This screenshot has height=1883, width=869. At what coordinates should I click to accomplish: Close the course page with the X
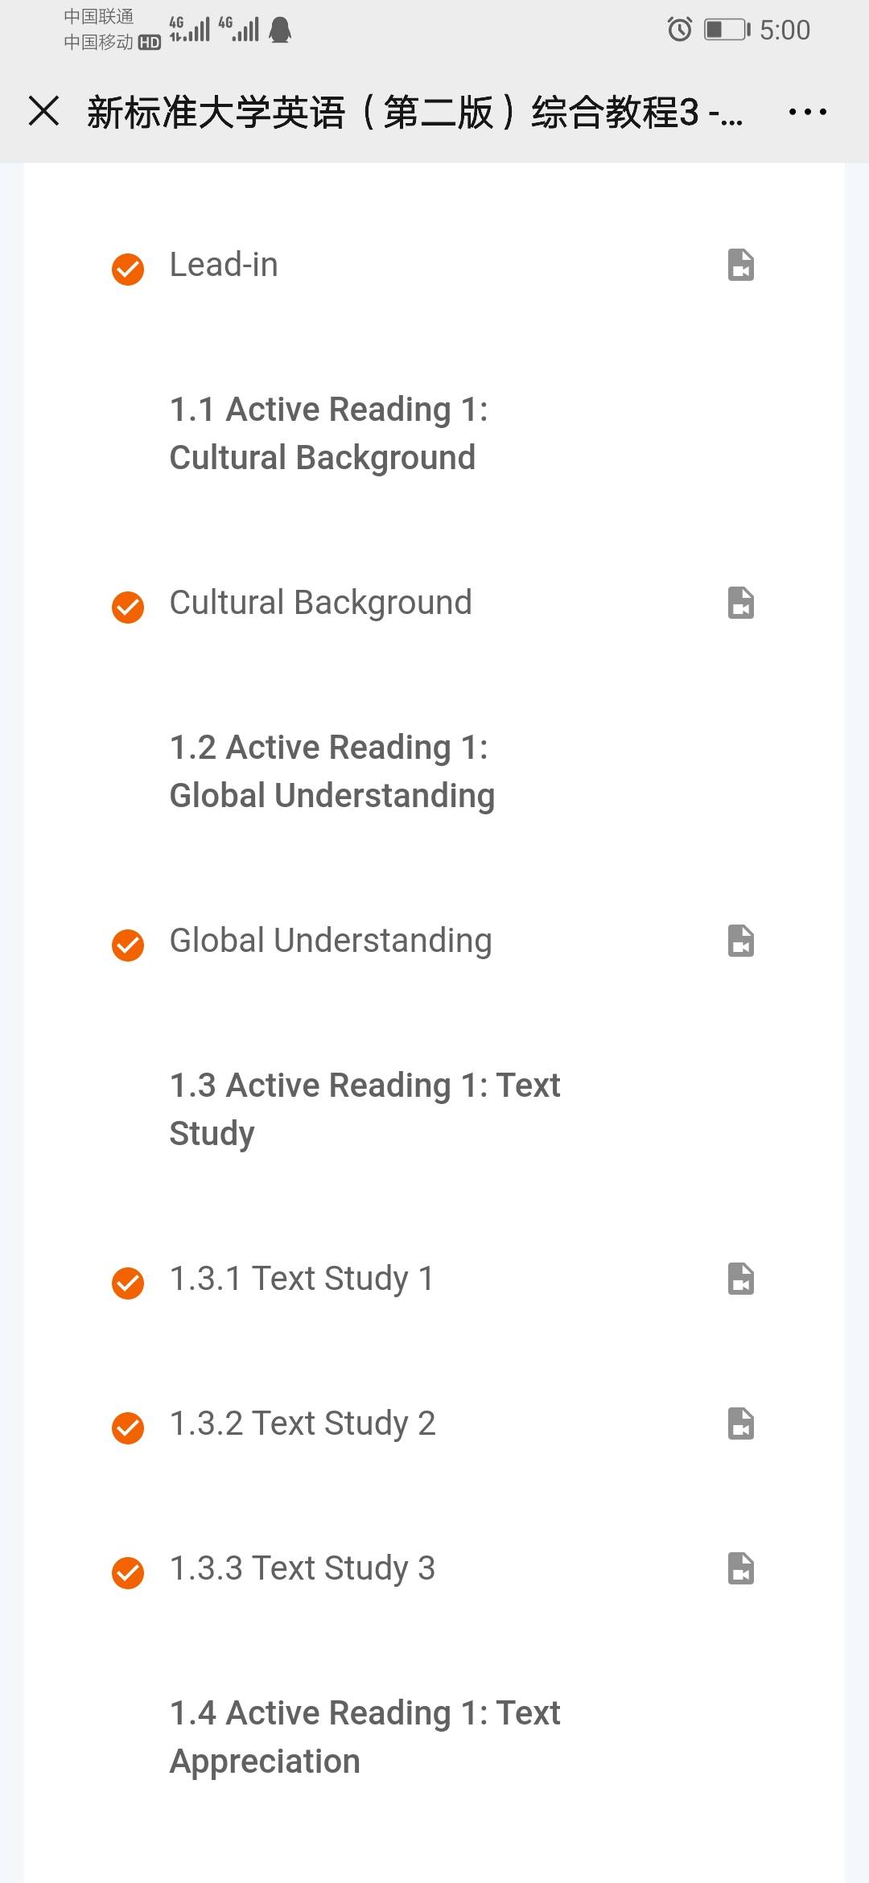point(44,111)
